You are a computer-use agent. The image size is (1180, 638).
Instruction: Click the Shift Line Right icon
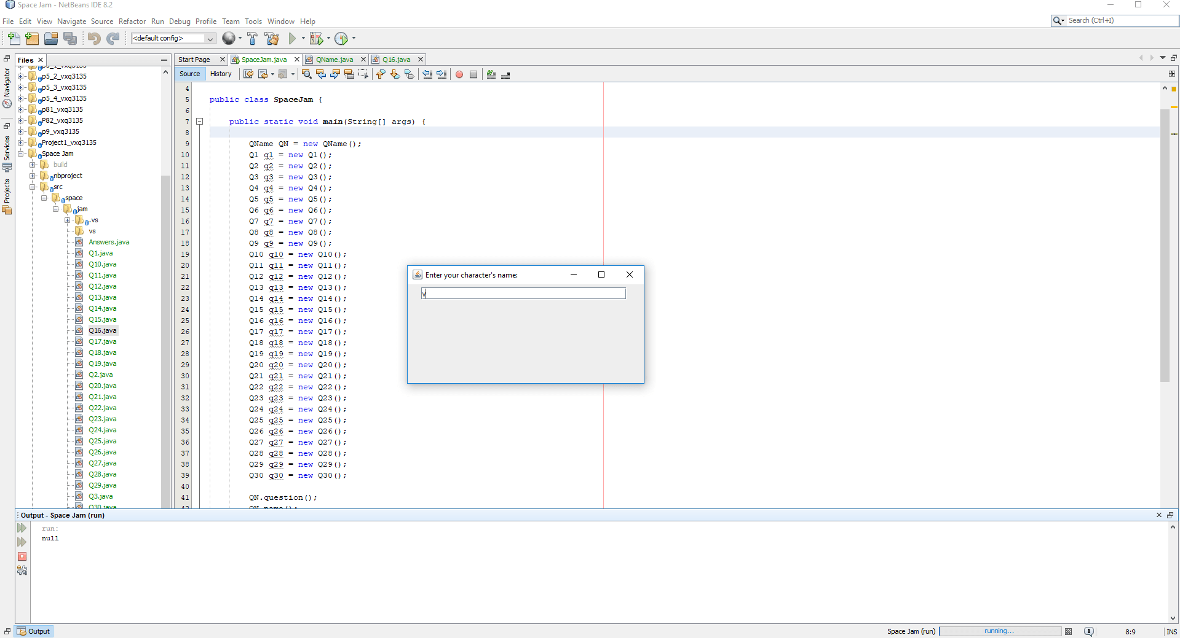(442, 74)
